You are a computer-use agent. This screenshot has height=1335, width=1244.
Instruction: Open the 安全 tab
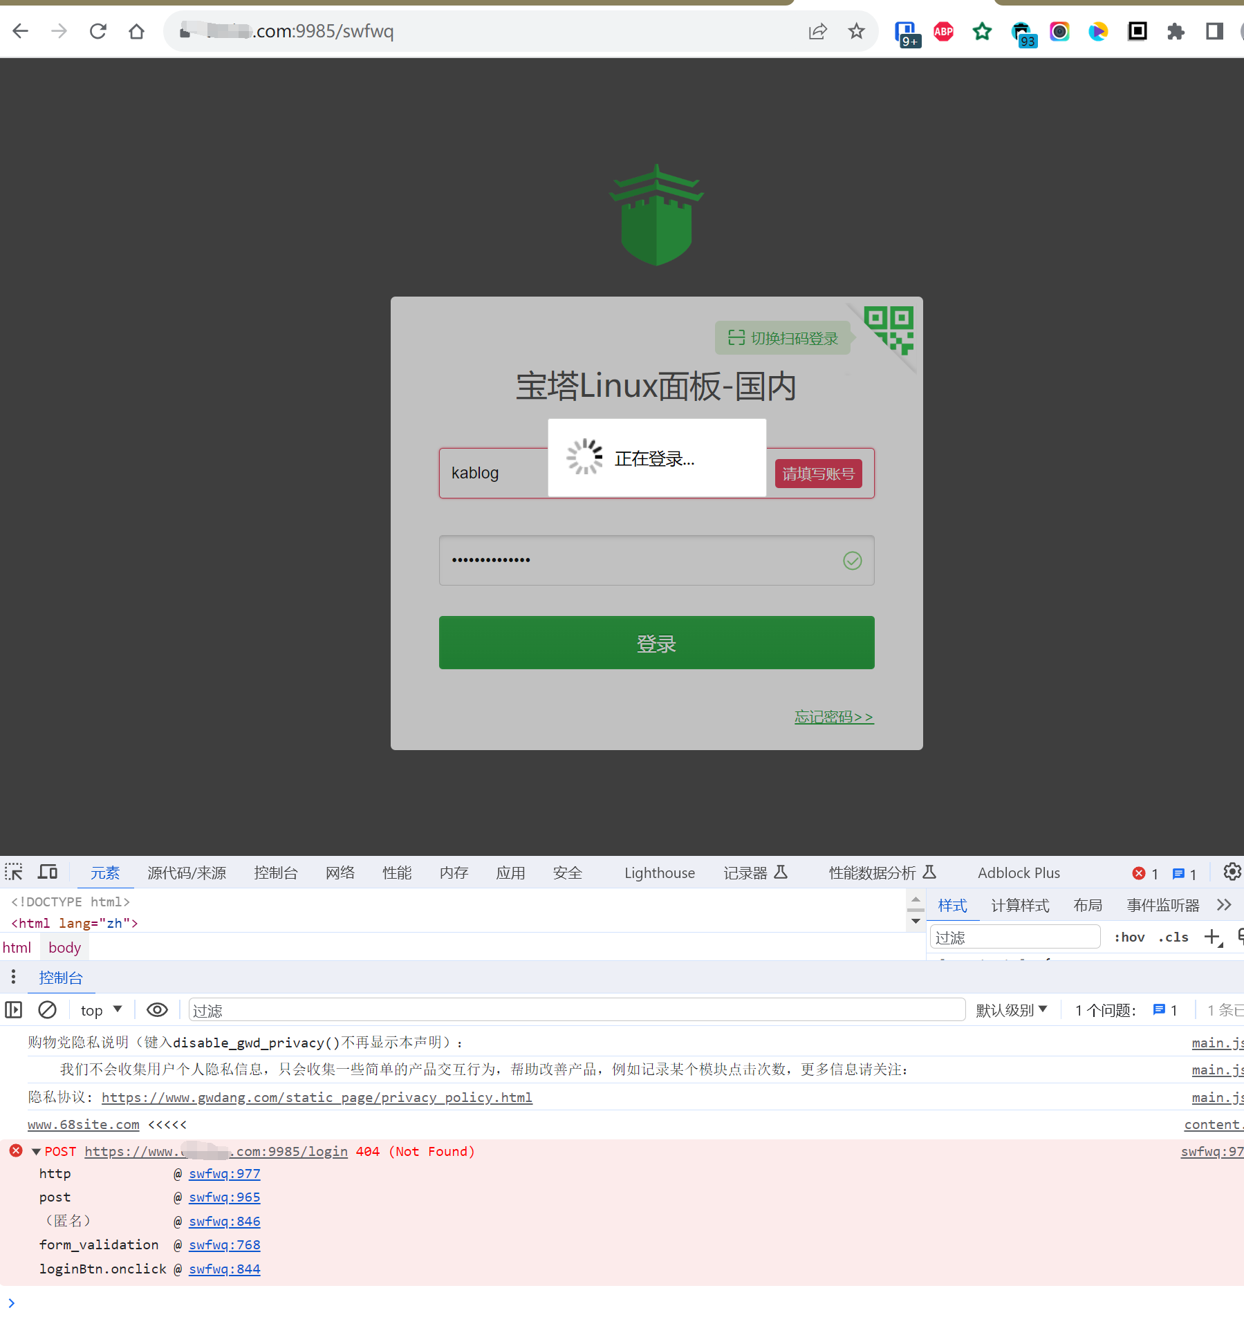coord(567,873)
